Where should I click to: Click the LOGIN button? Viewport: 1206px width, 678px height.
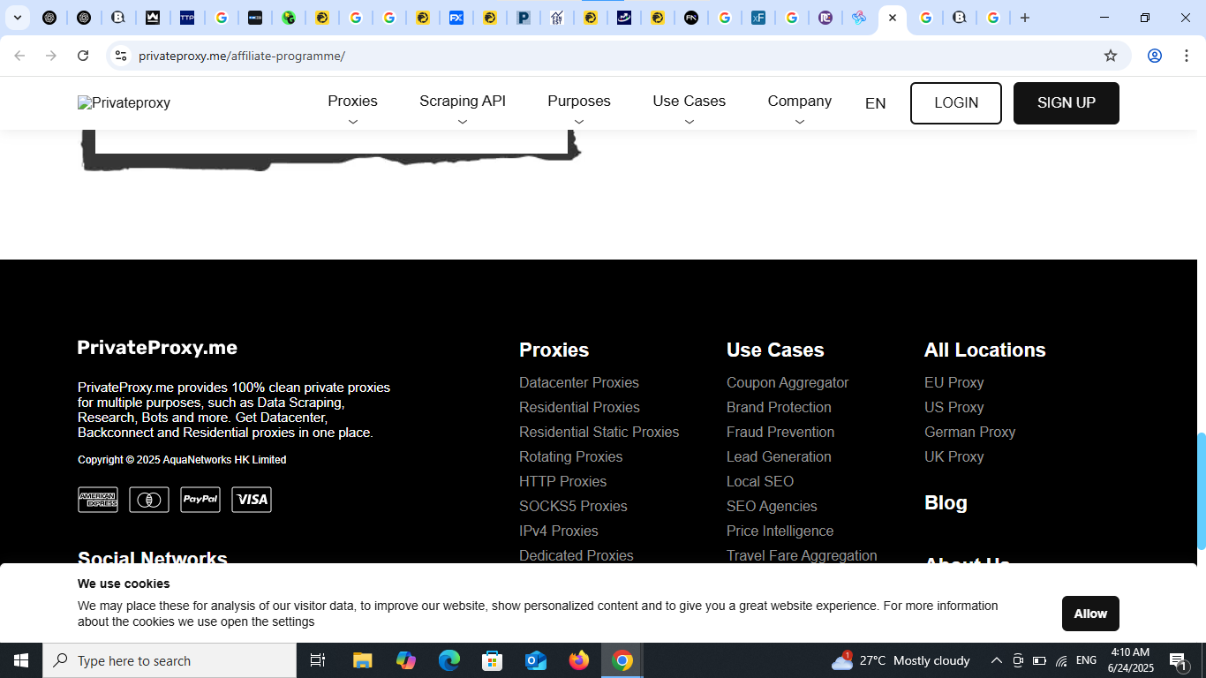[x=956, y=103]
